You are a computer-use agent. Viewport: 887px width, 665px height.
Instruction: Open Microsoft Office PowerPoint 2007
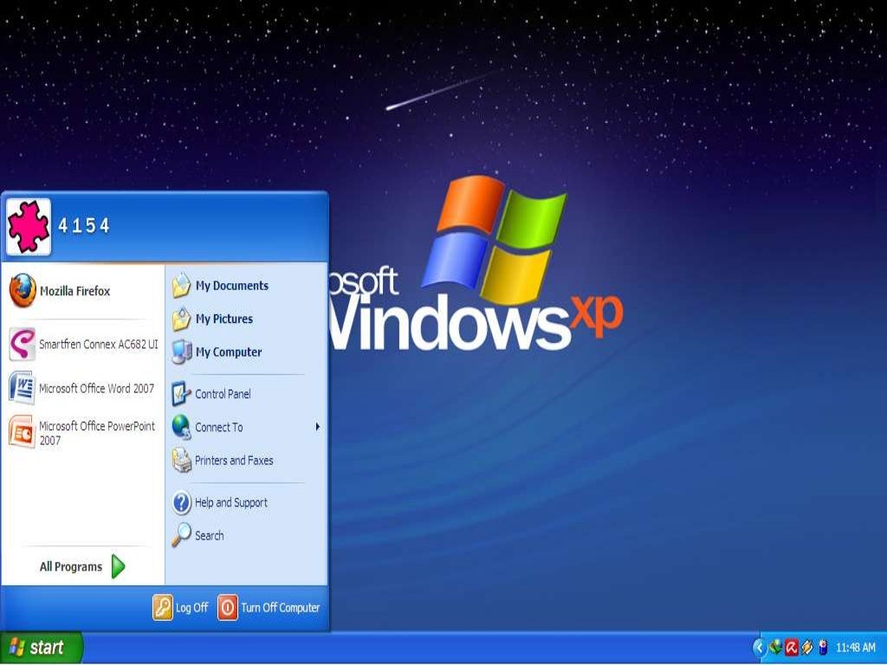82,433
